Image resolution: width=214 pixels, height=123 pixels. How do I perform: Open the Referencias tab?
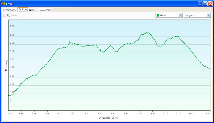pos(45,10)
